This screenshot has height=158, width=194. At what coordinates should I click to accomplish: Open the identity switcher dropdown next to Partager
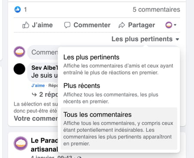pyautogui.click(x=171, y=25)
